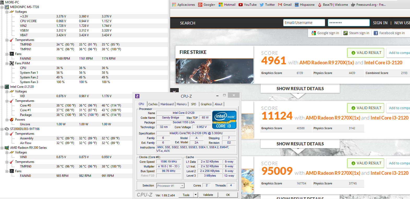This screenshot has height=199, width=410.
Task: Click the Aplicaciones apps grid icon
Action: point(174,5)
